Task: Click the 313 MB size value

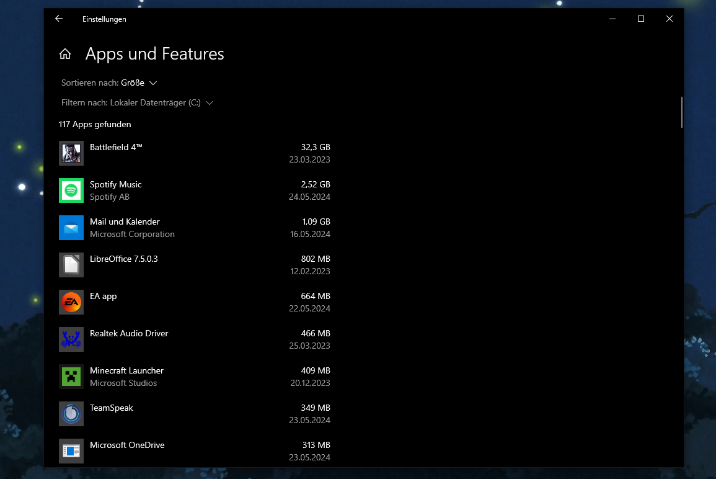Action: click(316, 445)
